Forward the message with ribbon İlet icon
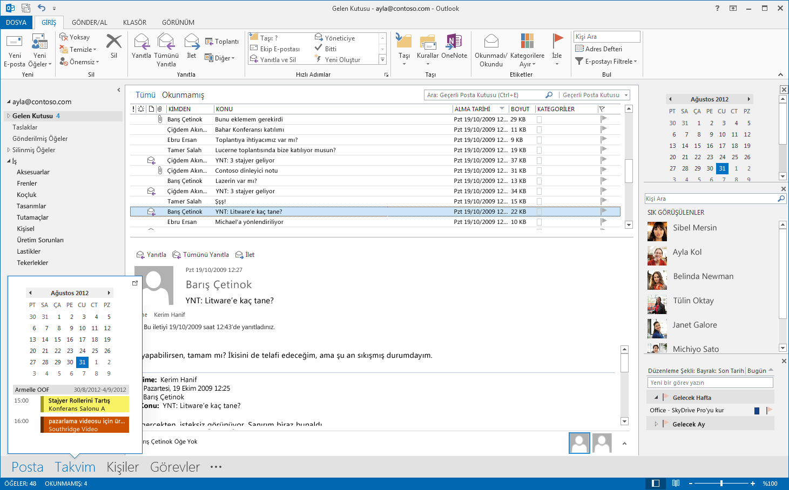 coord(192,46)
